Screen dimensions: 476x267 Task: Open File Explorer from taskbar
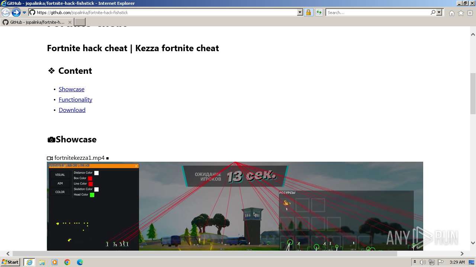click(x=42, y=262)
